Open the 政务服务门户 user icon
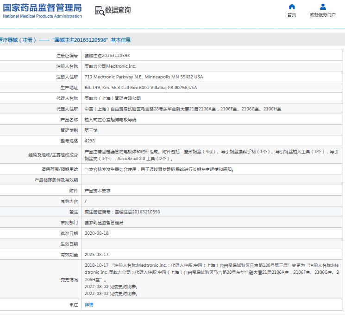The width and height of the screenshot is (345, 315). pos(323,6)
